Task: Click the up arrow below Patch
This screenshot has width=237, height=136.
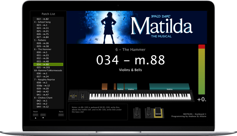Action: coord(35,118)
